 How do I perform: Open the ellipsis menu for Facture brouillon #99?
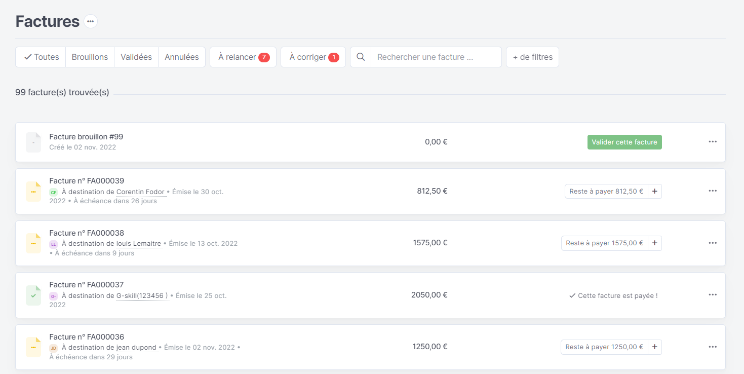(713, 142)
